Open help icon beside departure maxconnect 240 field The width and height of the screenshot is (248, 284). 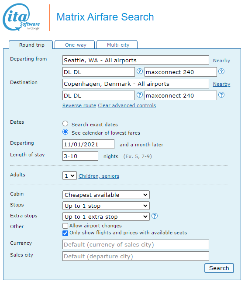click(221, 71)
